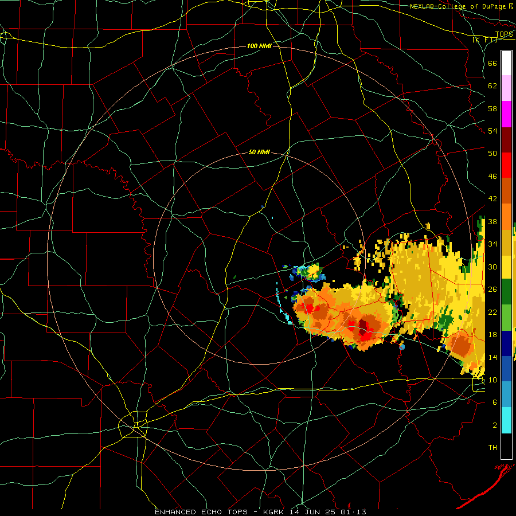Select the dark green legend swatch
This screenshot has height=516, width=516.
pos(506,291)
